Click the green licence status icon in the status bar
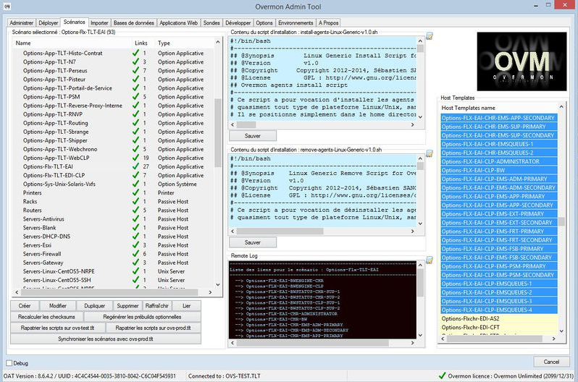 [442, 376]
